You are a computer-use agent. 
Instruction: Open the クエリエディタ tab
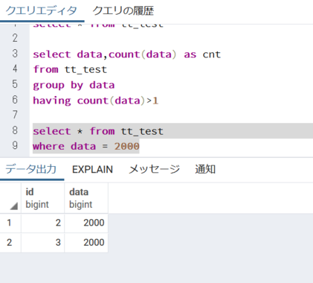click(x=41, y=10)
